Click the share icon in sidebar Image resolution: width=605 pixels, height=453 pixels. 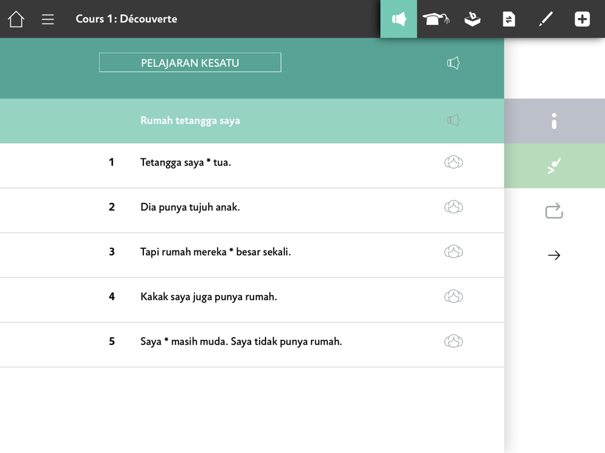[554, 211]
